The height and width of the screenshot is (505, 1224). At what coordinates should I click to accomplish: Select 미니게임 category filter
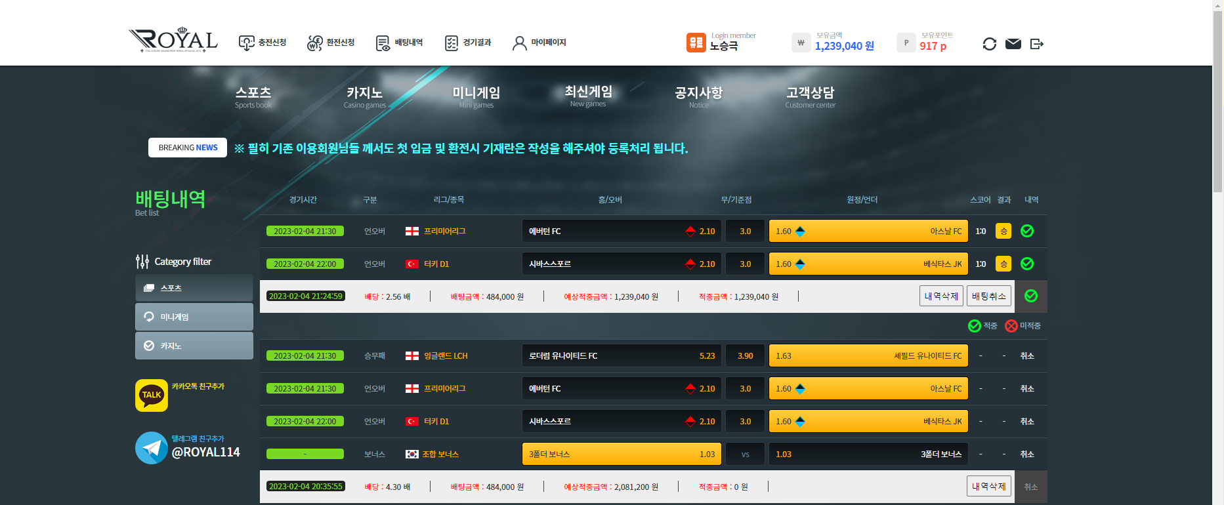(194, 317)
